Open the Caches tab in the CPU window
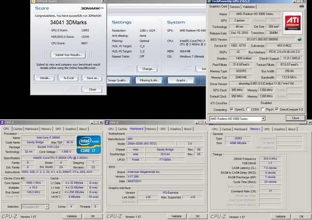This screenshot has height=220, width=312. [18, 129]
